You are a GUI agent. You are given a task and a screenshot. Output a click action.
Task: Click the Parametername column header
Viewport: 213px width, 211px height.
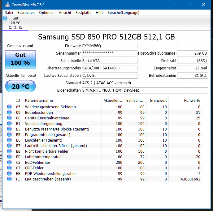point(62,101)
